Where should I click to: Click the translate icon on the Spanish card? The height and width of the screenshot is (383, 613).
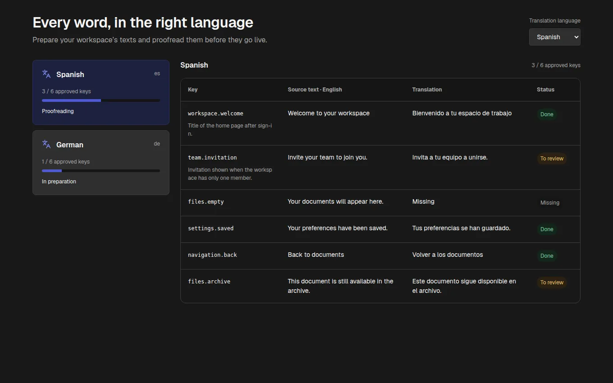(46, 74)
